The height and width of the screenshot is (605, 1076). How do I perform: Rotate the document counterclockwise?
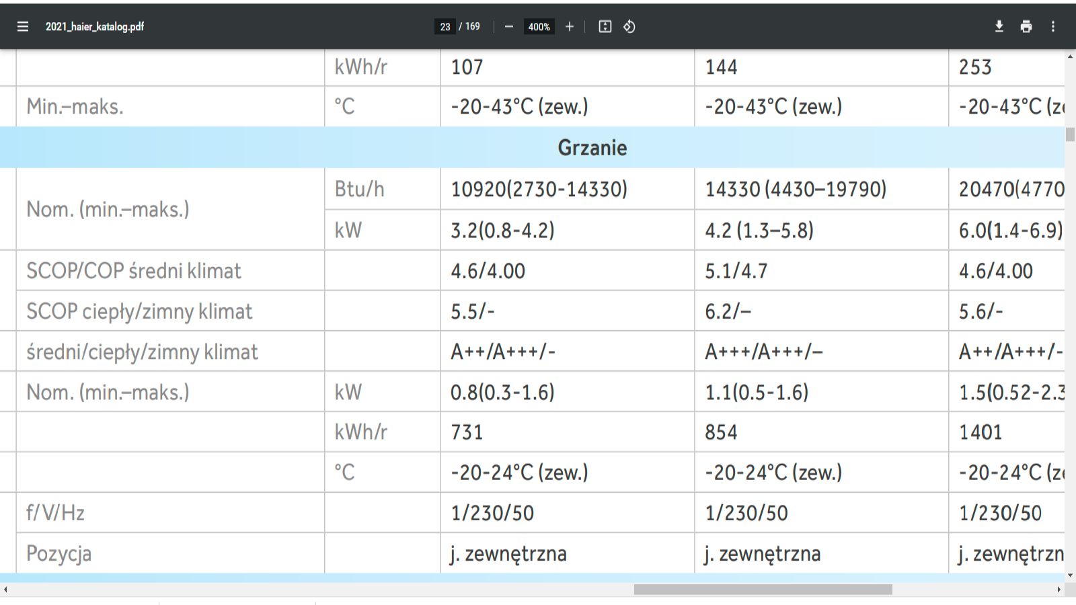click(629, 27)
